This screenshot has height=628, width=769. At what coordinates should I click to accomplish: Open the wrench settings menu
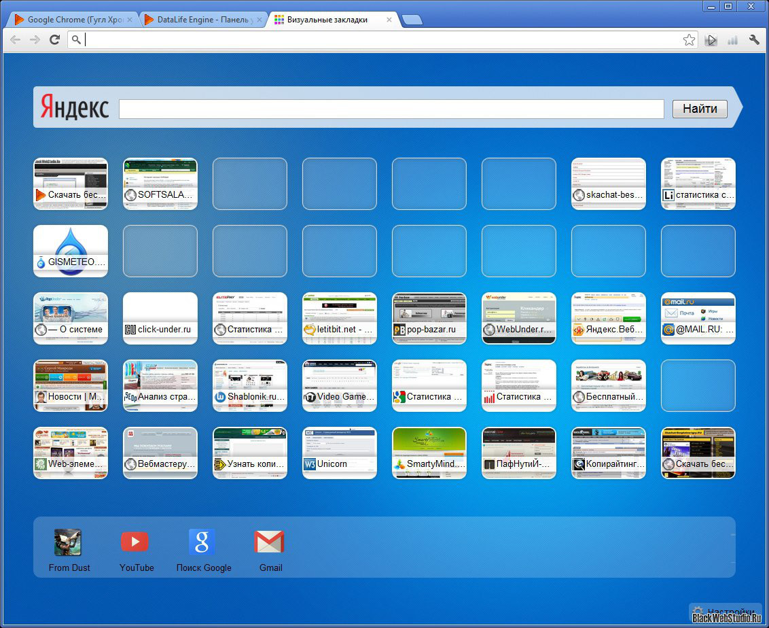pyautogui.click(x=754, y=40)
